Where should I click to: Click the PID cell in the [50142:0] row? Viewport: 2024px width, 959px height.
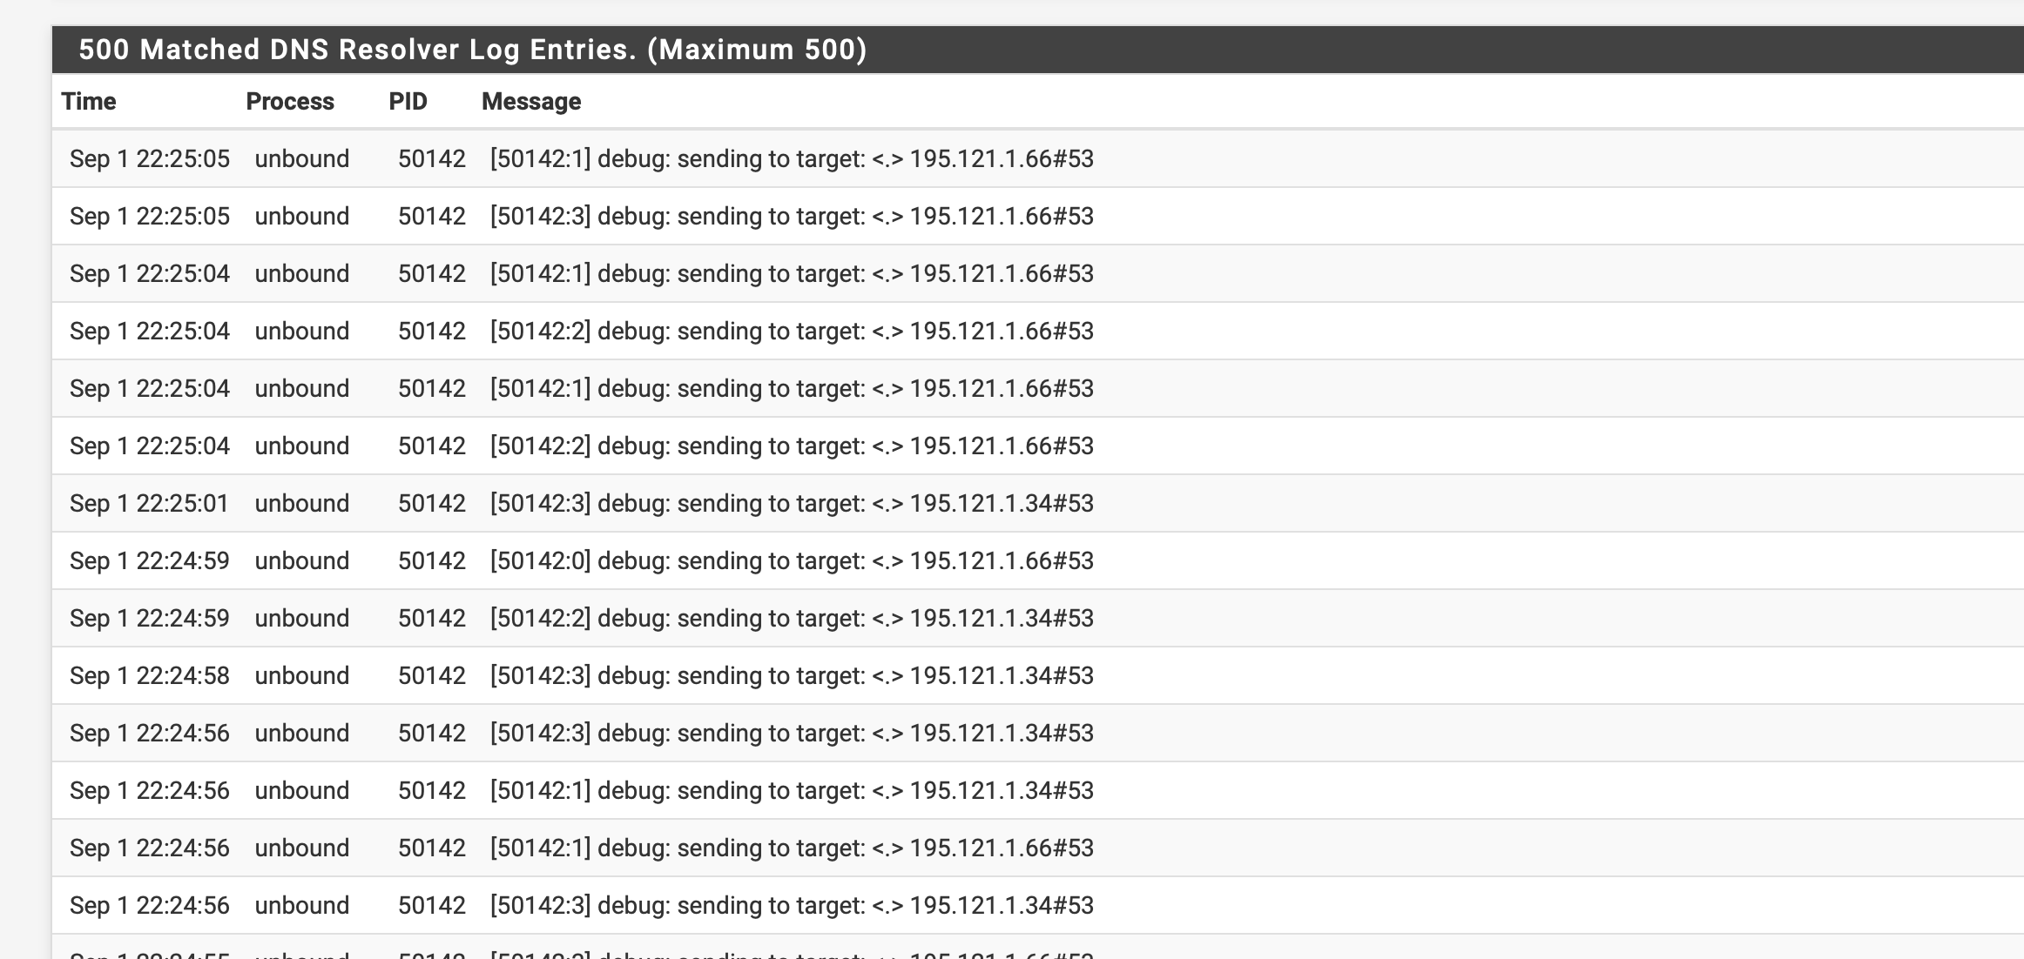[x=432, y=560]
